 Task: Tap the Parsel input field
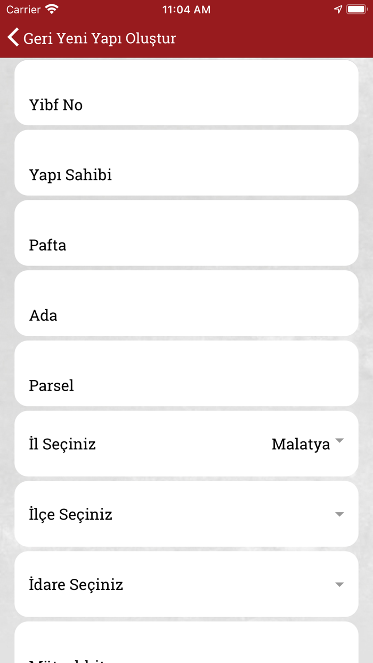[x=186, y=374]
